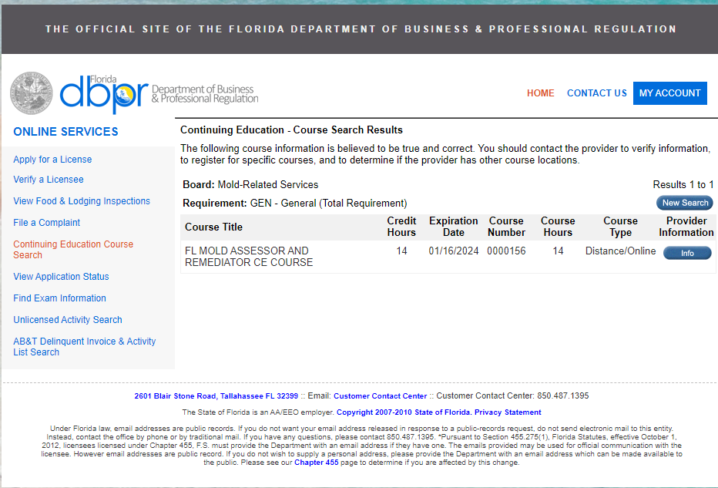Navigate to HOME
Viewport: 718px width, 488px height.
[540, 93]
